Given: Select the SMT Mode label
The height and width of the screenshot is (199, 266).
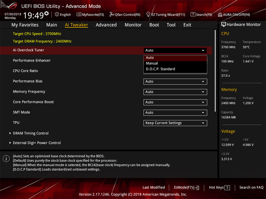Looking at the screenshot, I should pyautogui.click(x=21, y=112).
